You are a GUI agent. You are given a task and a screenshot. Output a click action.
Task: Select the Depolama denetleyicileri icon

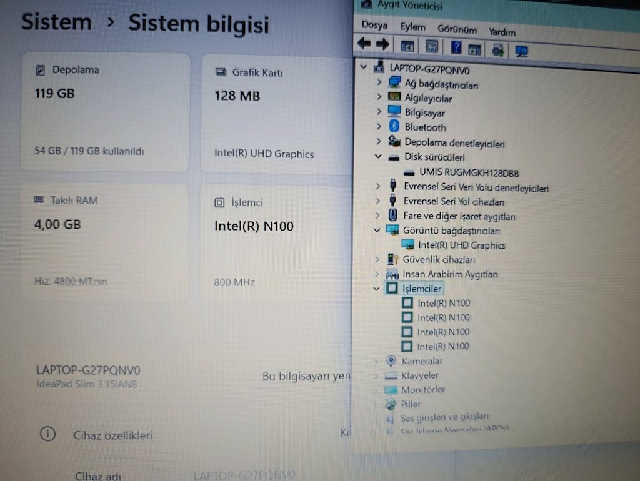[x=394, y=141]
